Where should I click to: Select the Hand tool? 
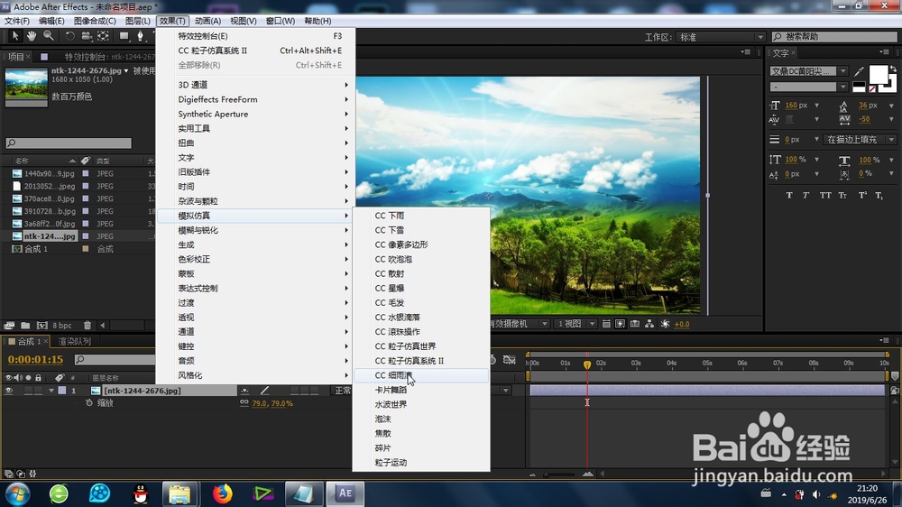[x=32, y=36]
